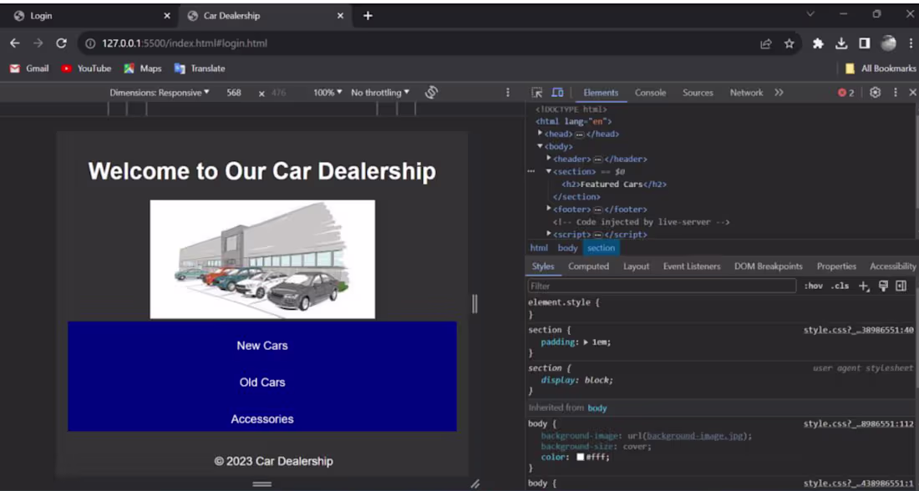
Task: Open YouTube bookmark
Action: [86, 68]
